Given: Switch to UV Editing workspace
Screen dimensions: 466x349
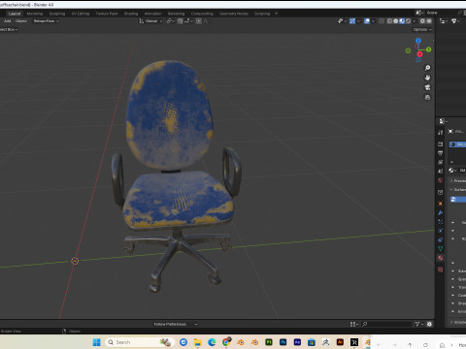Looking at the screenshot, I should point(81,14).
